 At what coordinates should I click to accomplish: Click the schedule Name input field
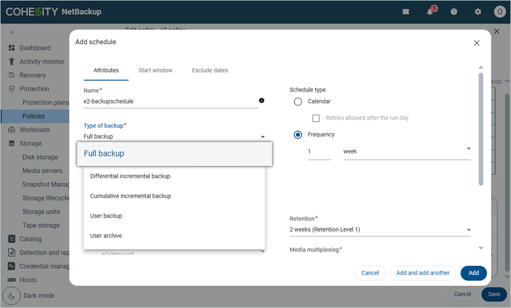point(170,102)
